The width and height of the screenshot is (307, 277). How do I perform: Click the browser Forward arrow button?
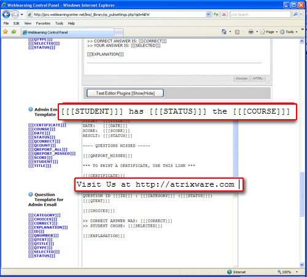(15, 15)
